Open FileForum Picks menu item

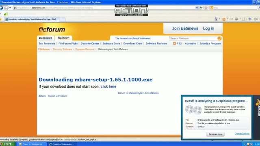68,43
